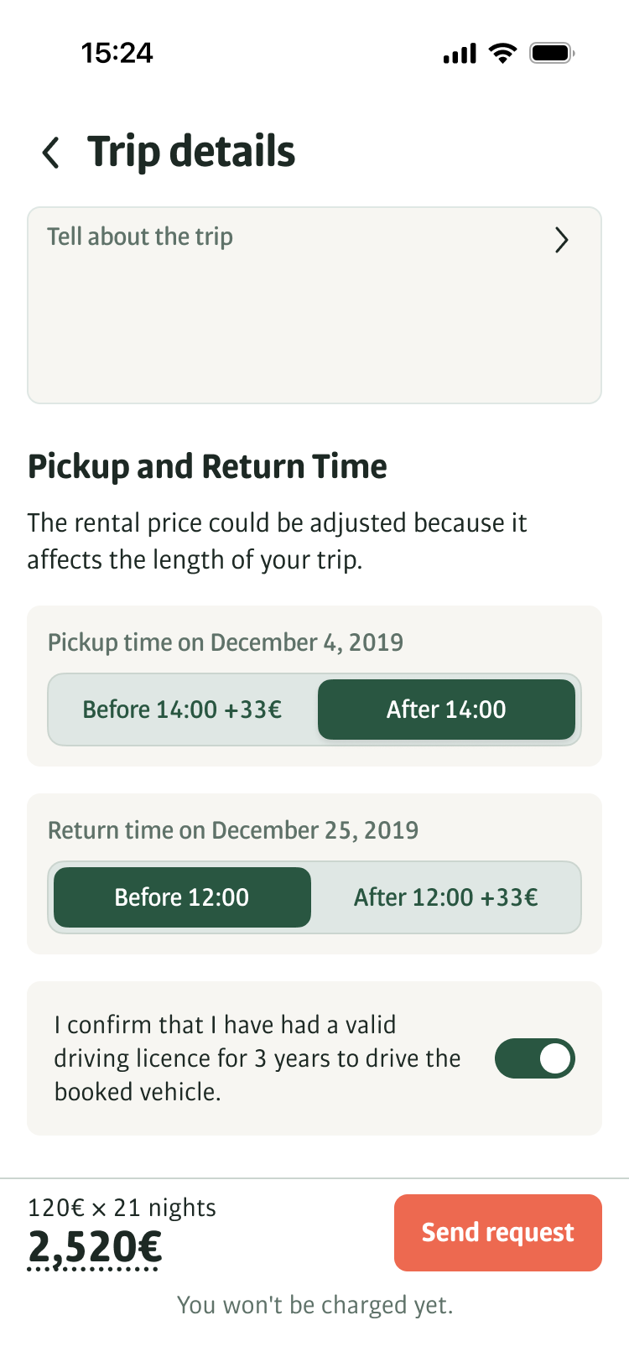Toggle the driving licence confirmation switch

535,1058
